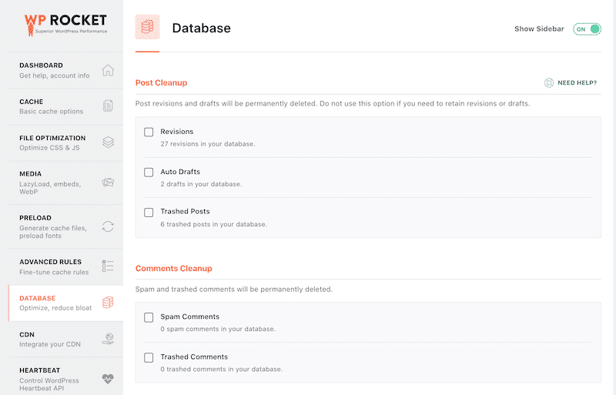The image size is (616, 395).
Task: Click the Need Help lifebuoy icon
Action: point(549,82)
